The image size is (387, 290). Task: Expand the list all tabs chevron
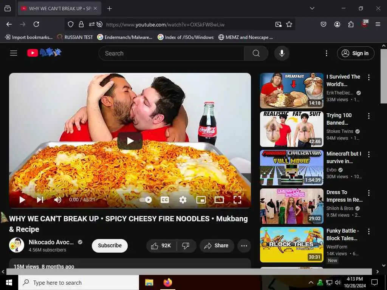pos(312,8)
